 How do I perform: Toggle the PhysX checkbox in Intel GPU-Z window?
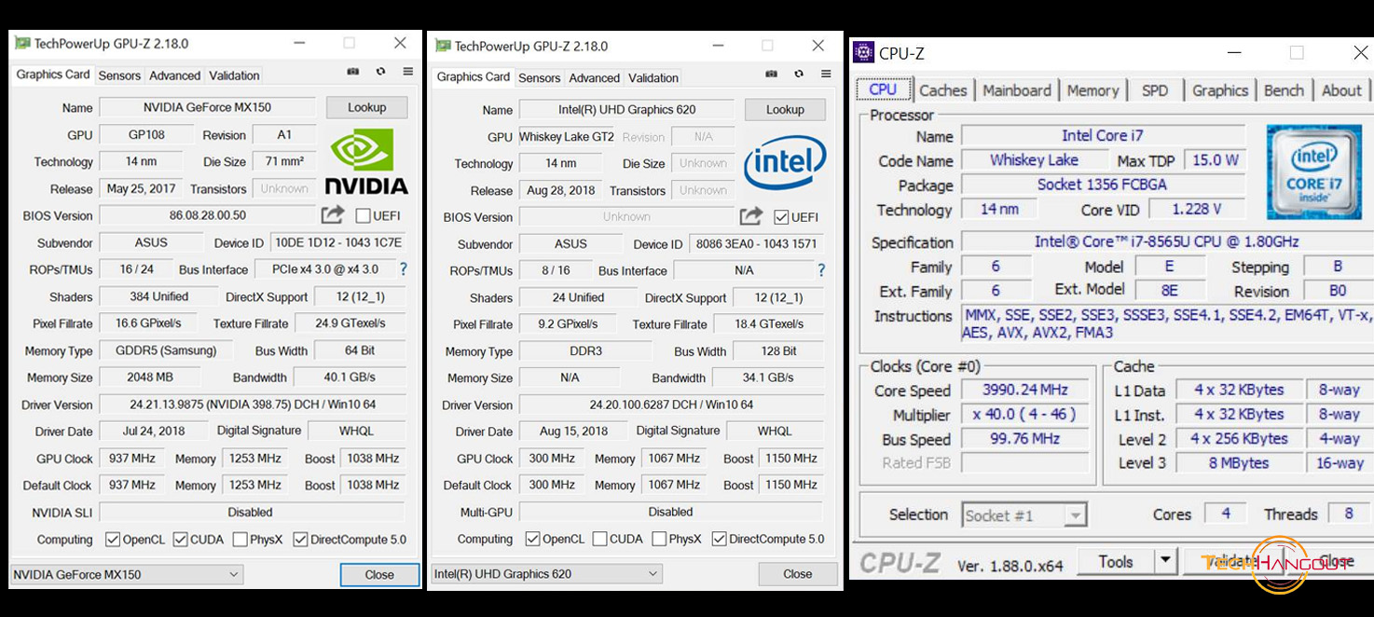pos(659,539)
